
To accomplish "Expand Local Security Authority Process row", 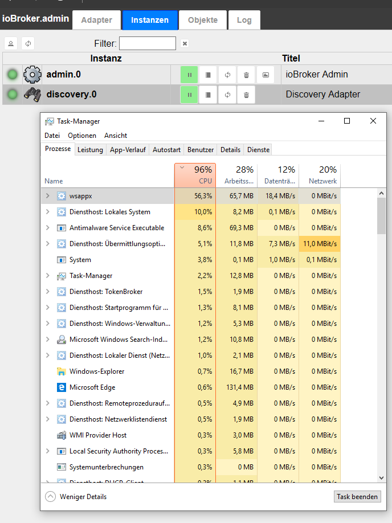I will 48,451.
